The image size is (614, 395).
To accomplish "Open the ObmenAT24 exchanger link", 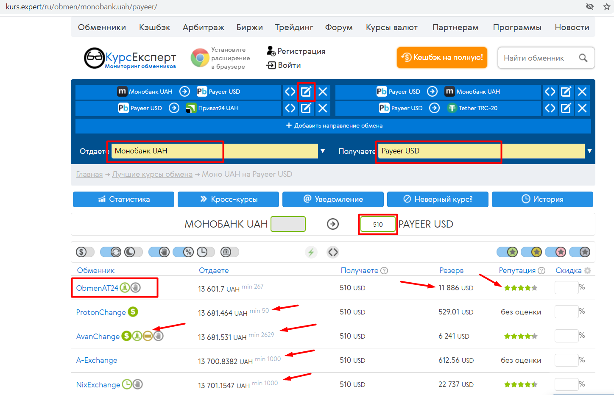I will (x=97, y=288).
